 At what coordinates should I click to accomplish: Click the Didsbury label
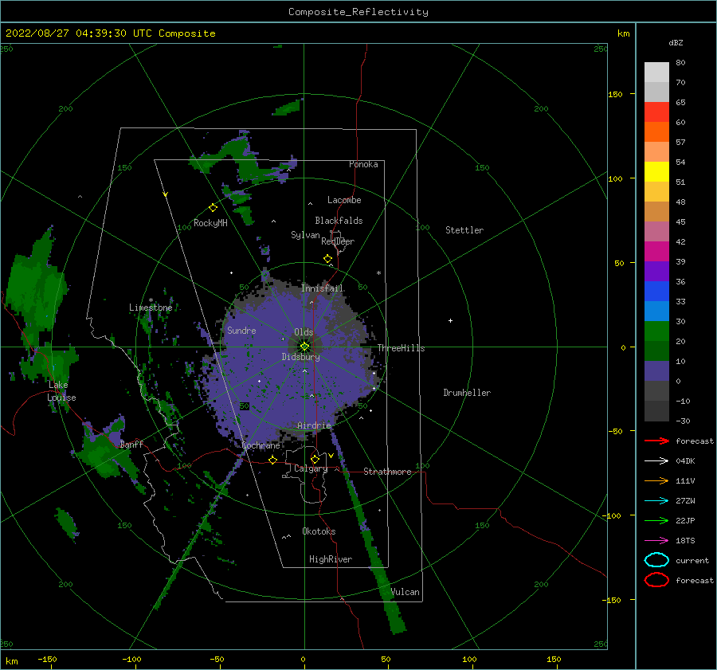pyautogui.click(x=301, y=357)
